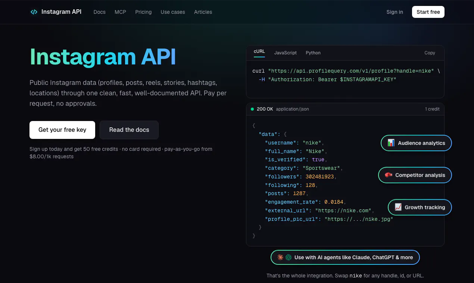474x283 pixels.
Task: Switch to the Python tab
Action: tap(313, 53)
